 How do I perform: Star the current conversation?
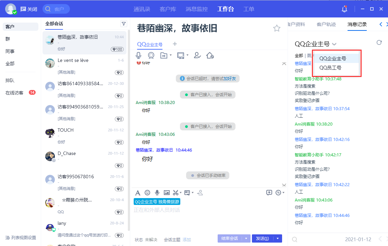[x=277, y=28]
